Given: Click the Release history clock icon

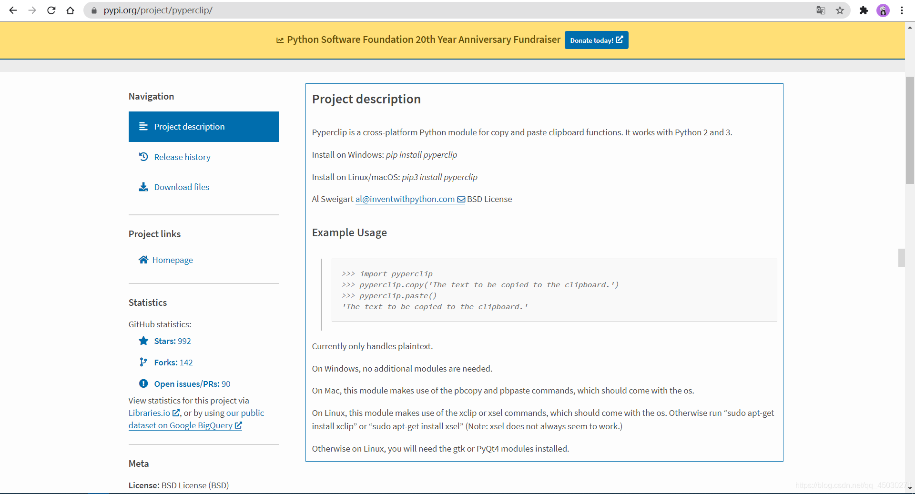Looking at the screenshot, I should coord(143,157).
